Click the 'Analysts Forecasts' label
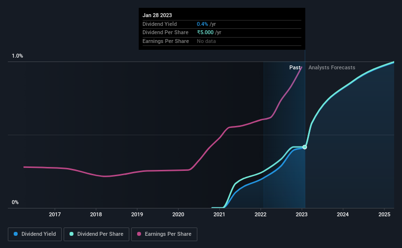This screenshot has width=402, height=248. [332, 67]
